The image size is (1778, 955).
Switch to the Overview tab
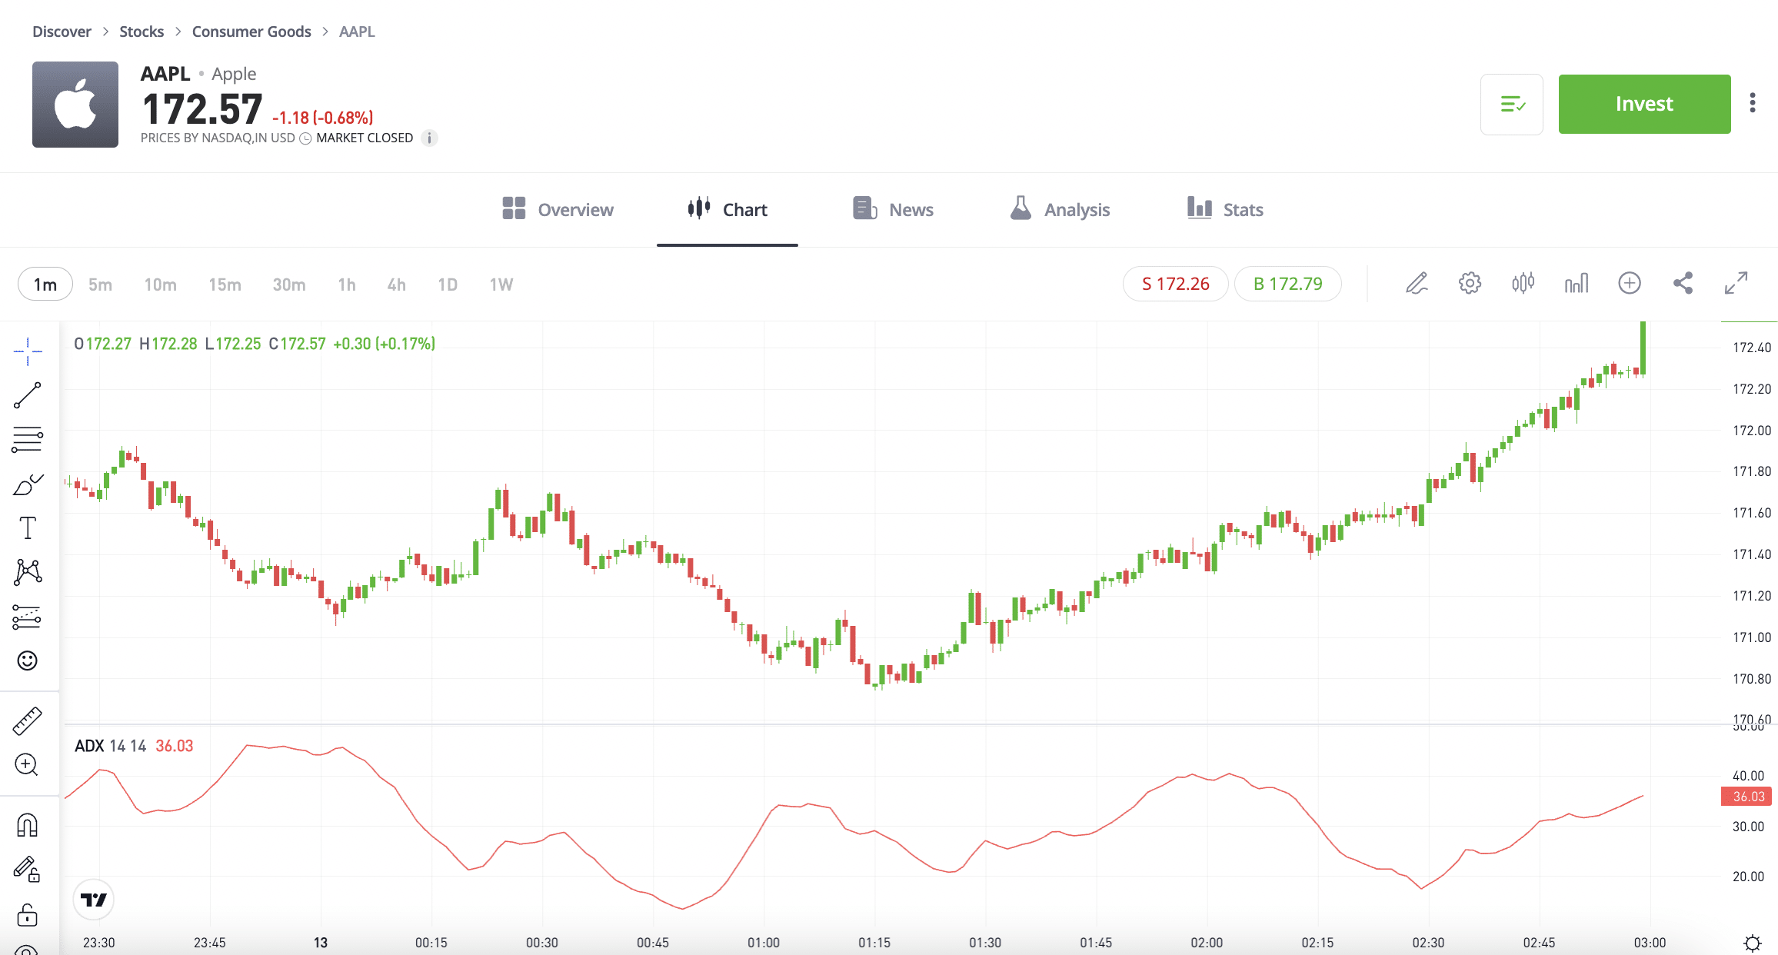coord(558,209)
